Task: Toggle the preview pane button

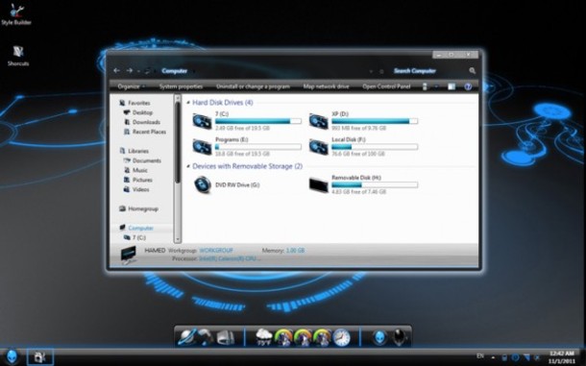Action: [x=452, y=86]
